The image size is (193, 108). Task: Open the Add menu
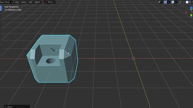(30, 2)
